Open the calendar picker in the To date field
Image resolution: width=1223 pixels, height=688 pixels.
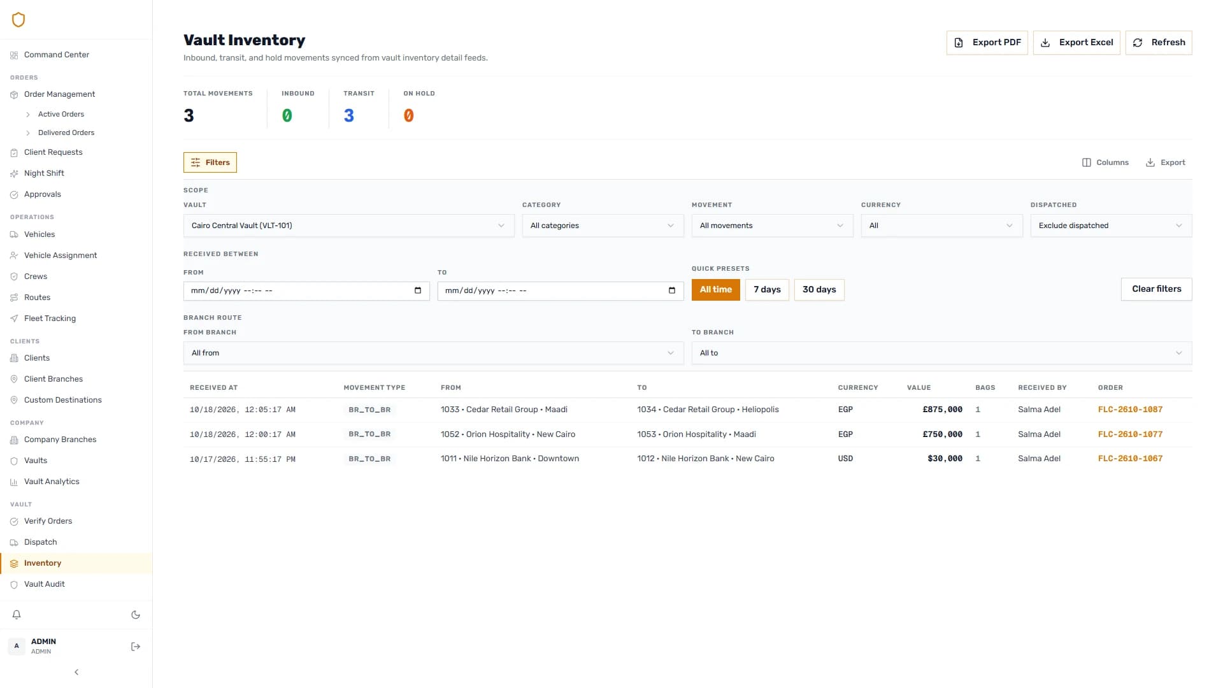pyautogui.click(x=672, y=290)
